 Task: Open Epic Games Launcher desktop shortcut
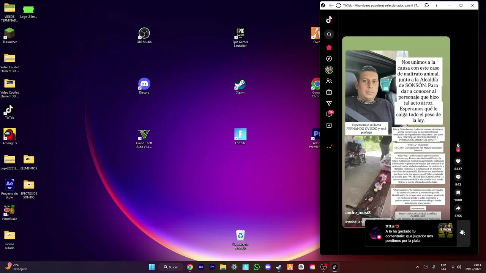(240, 38)
